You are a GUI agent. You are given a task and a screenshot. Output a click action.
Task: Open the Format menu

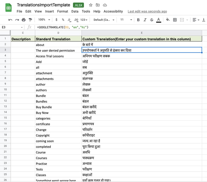(x=63, y=11)
